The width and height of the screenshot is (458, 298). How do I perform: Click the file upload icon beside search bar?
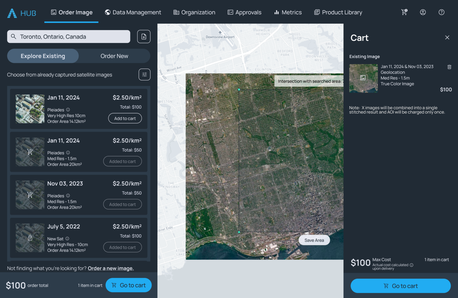(x=143, y=36)
